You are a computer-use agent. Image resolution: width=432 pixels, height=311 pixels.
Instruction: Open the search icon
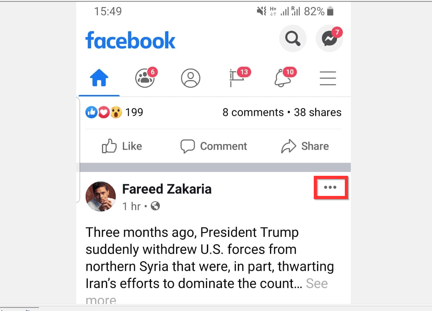point(293,39)
